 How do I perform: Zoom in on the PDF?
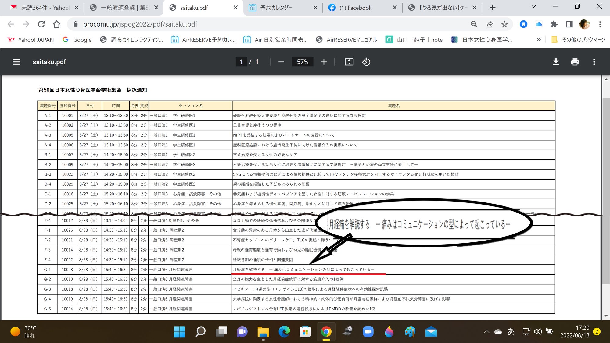[x=324, y=62]
